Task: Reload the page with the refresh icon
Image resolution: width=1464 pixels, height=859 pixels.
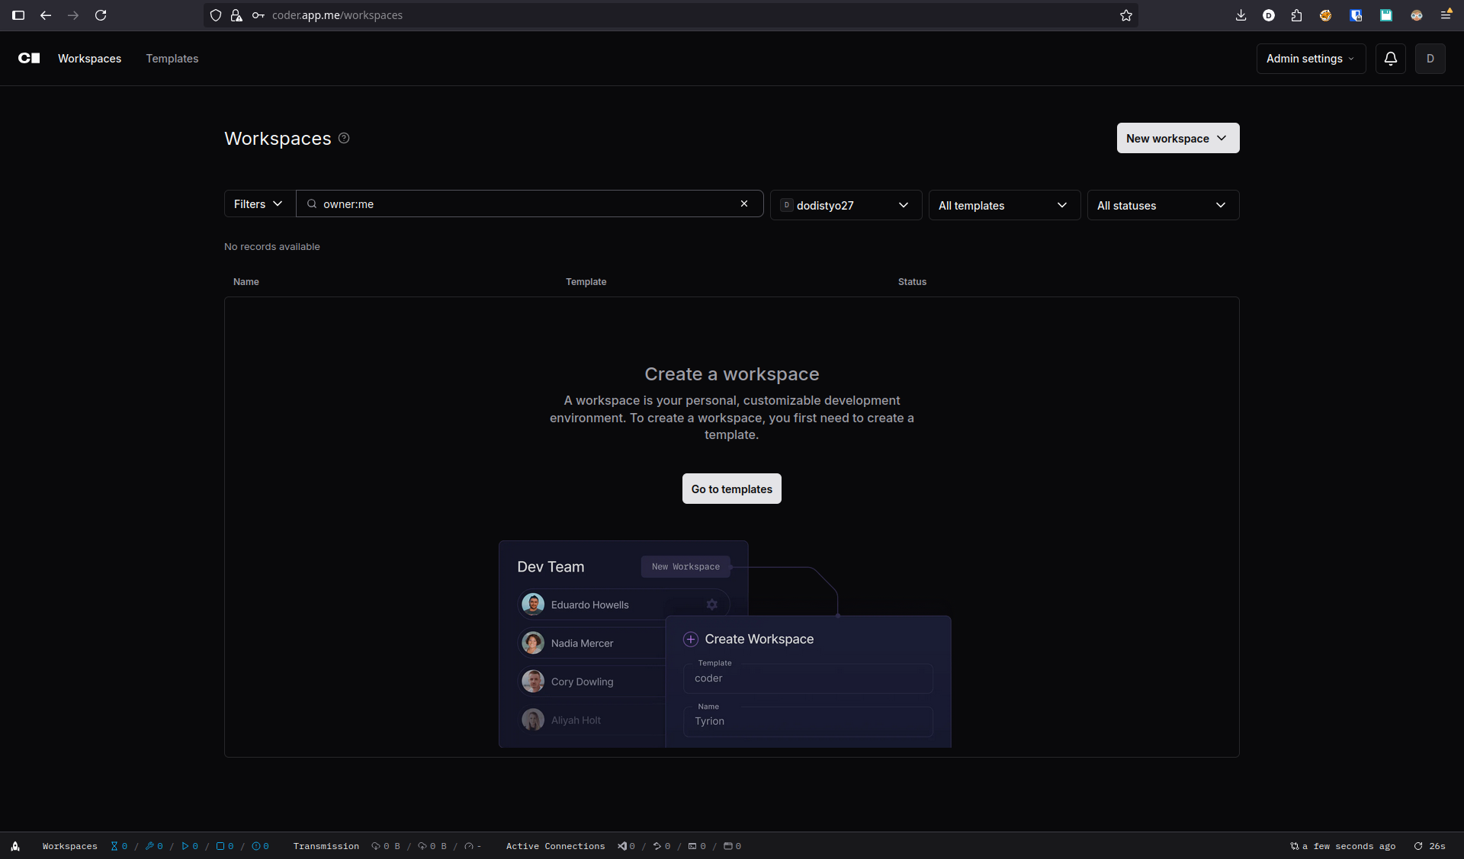Action: pyautogui.click(x=100, y=15)
